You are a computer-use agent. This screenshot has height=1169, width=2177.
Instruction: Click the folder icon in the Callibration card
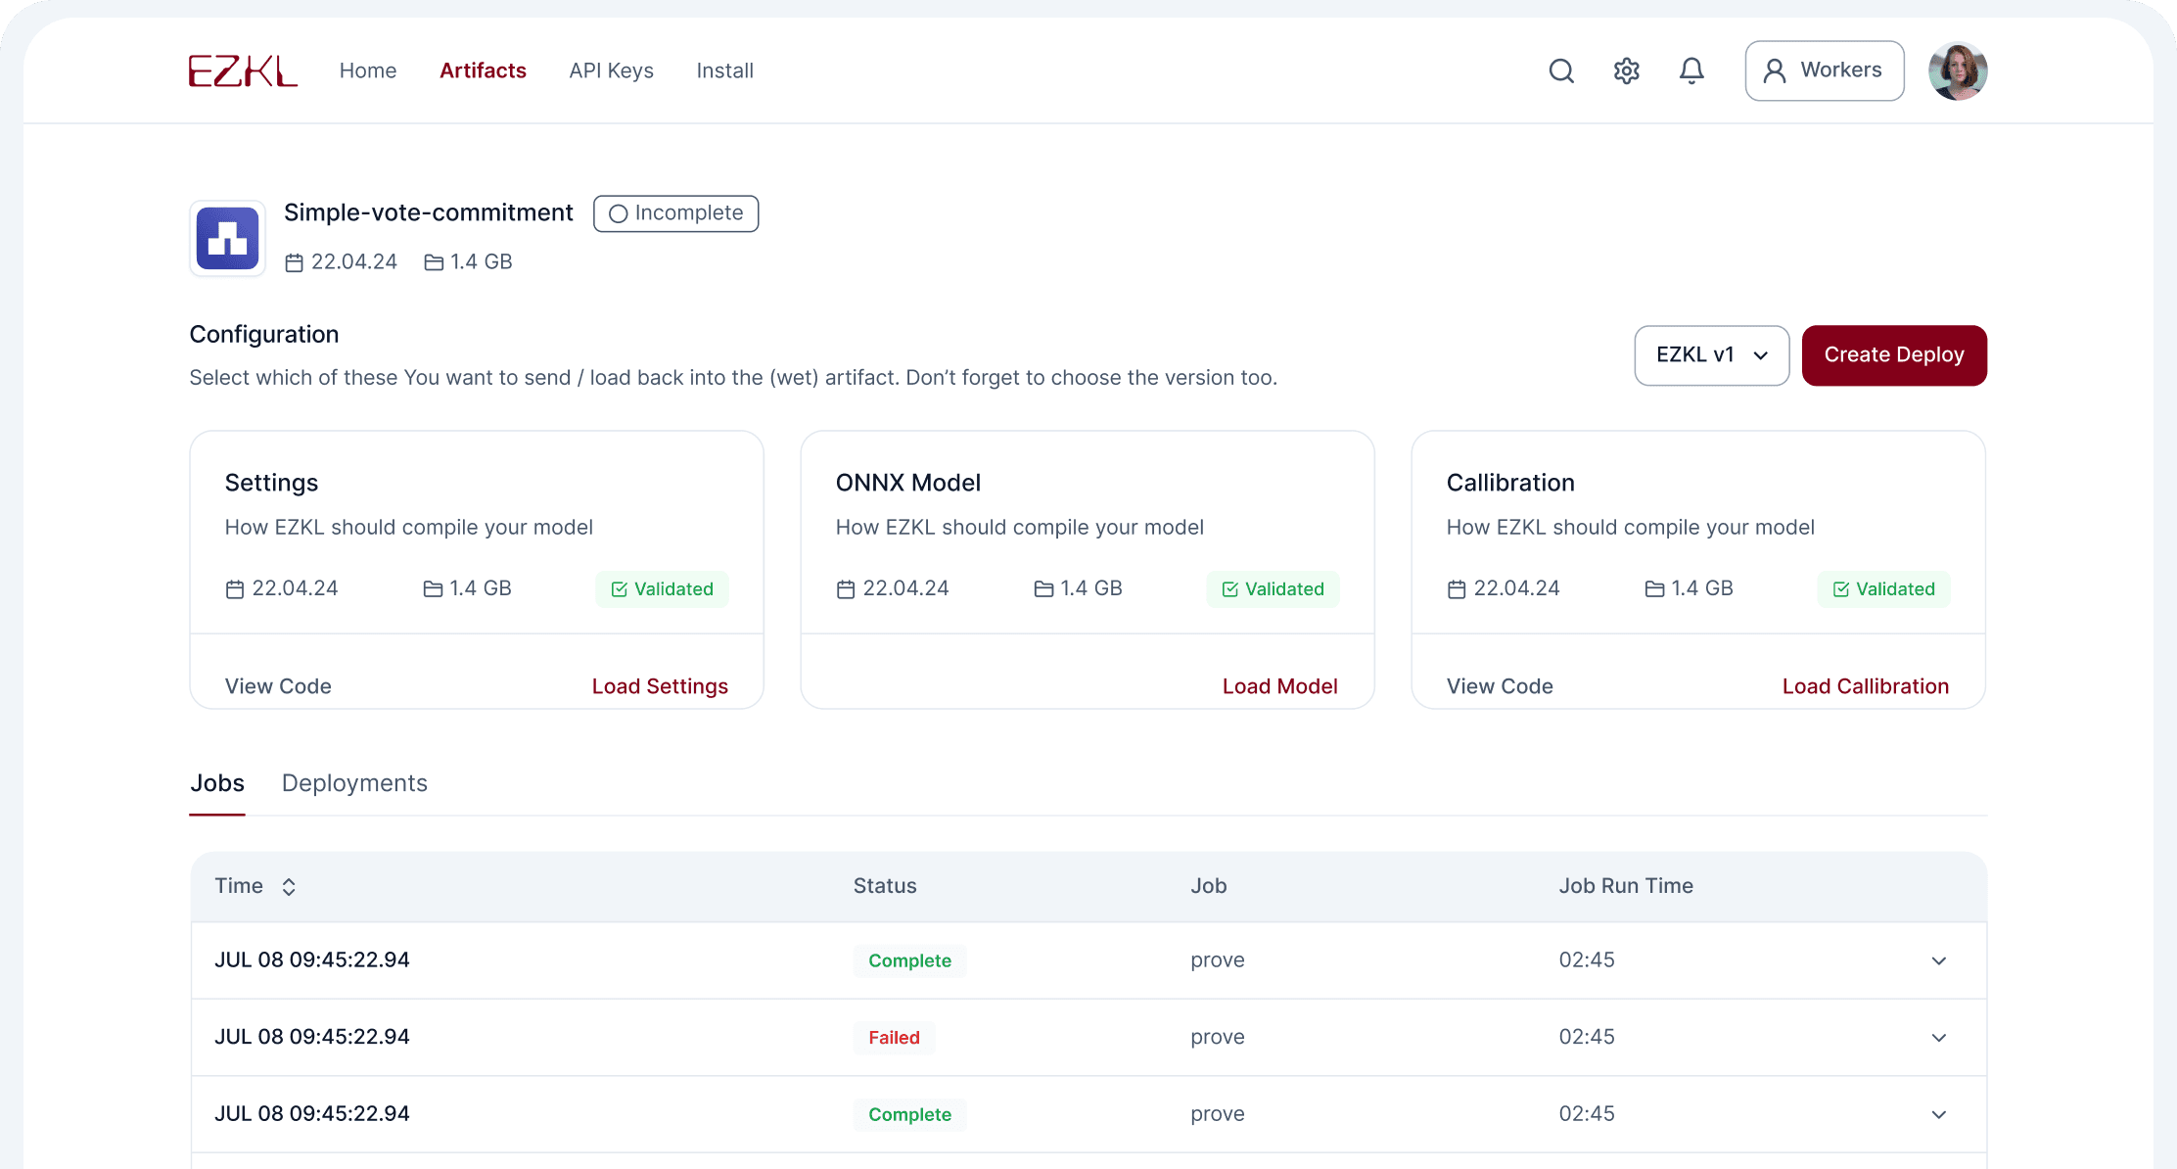click(1654, 588)
